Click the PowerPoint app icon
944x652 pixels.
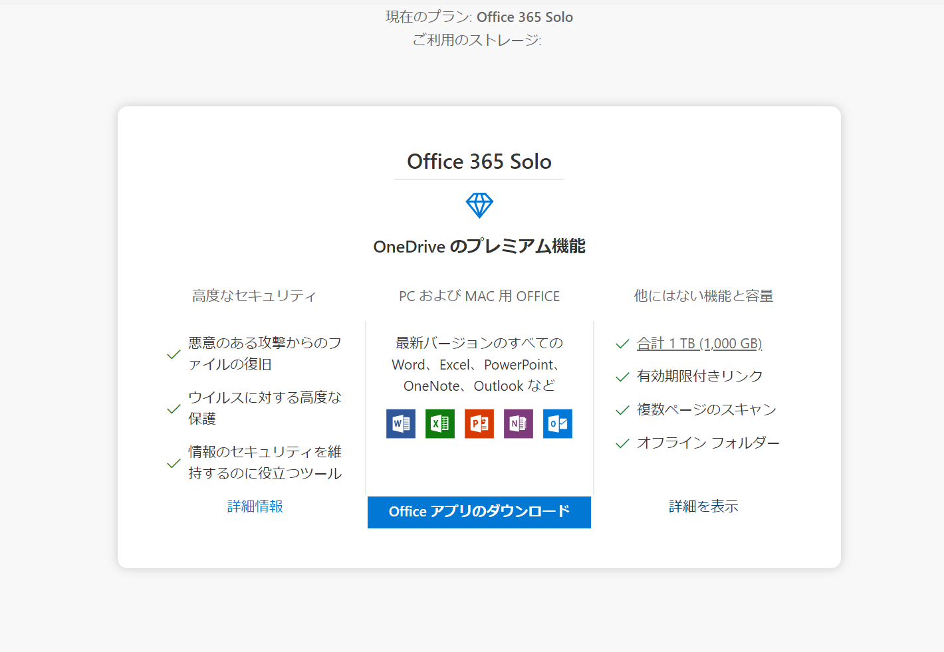[479, 423]
